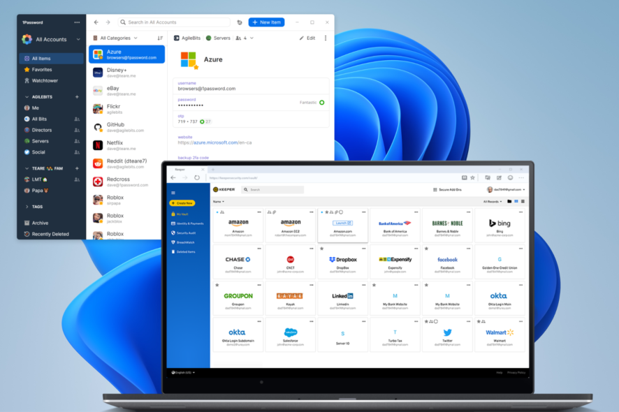Open the Chase card's options menu
The height and width of the screenshot is (412, 619).
(259, 249)
